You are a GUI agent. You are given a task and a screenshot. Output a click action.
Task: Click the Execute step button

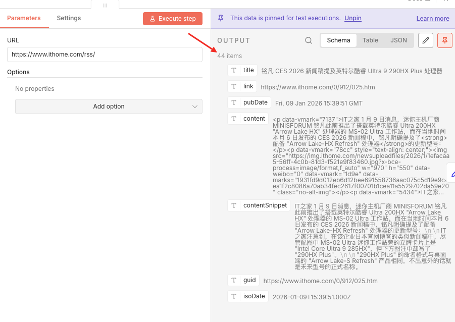point(173,19)
